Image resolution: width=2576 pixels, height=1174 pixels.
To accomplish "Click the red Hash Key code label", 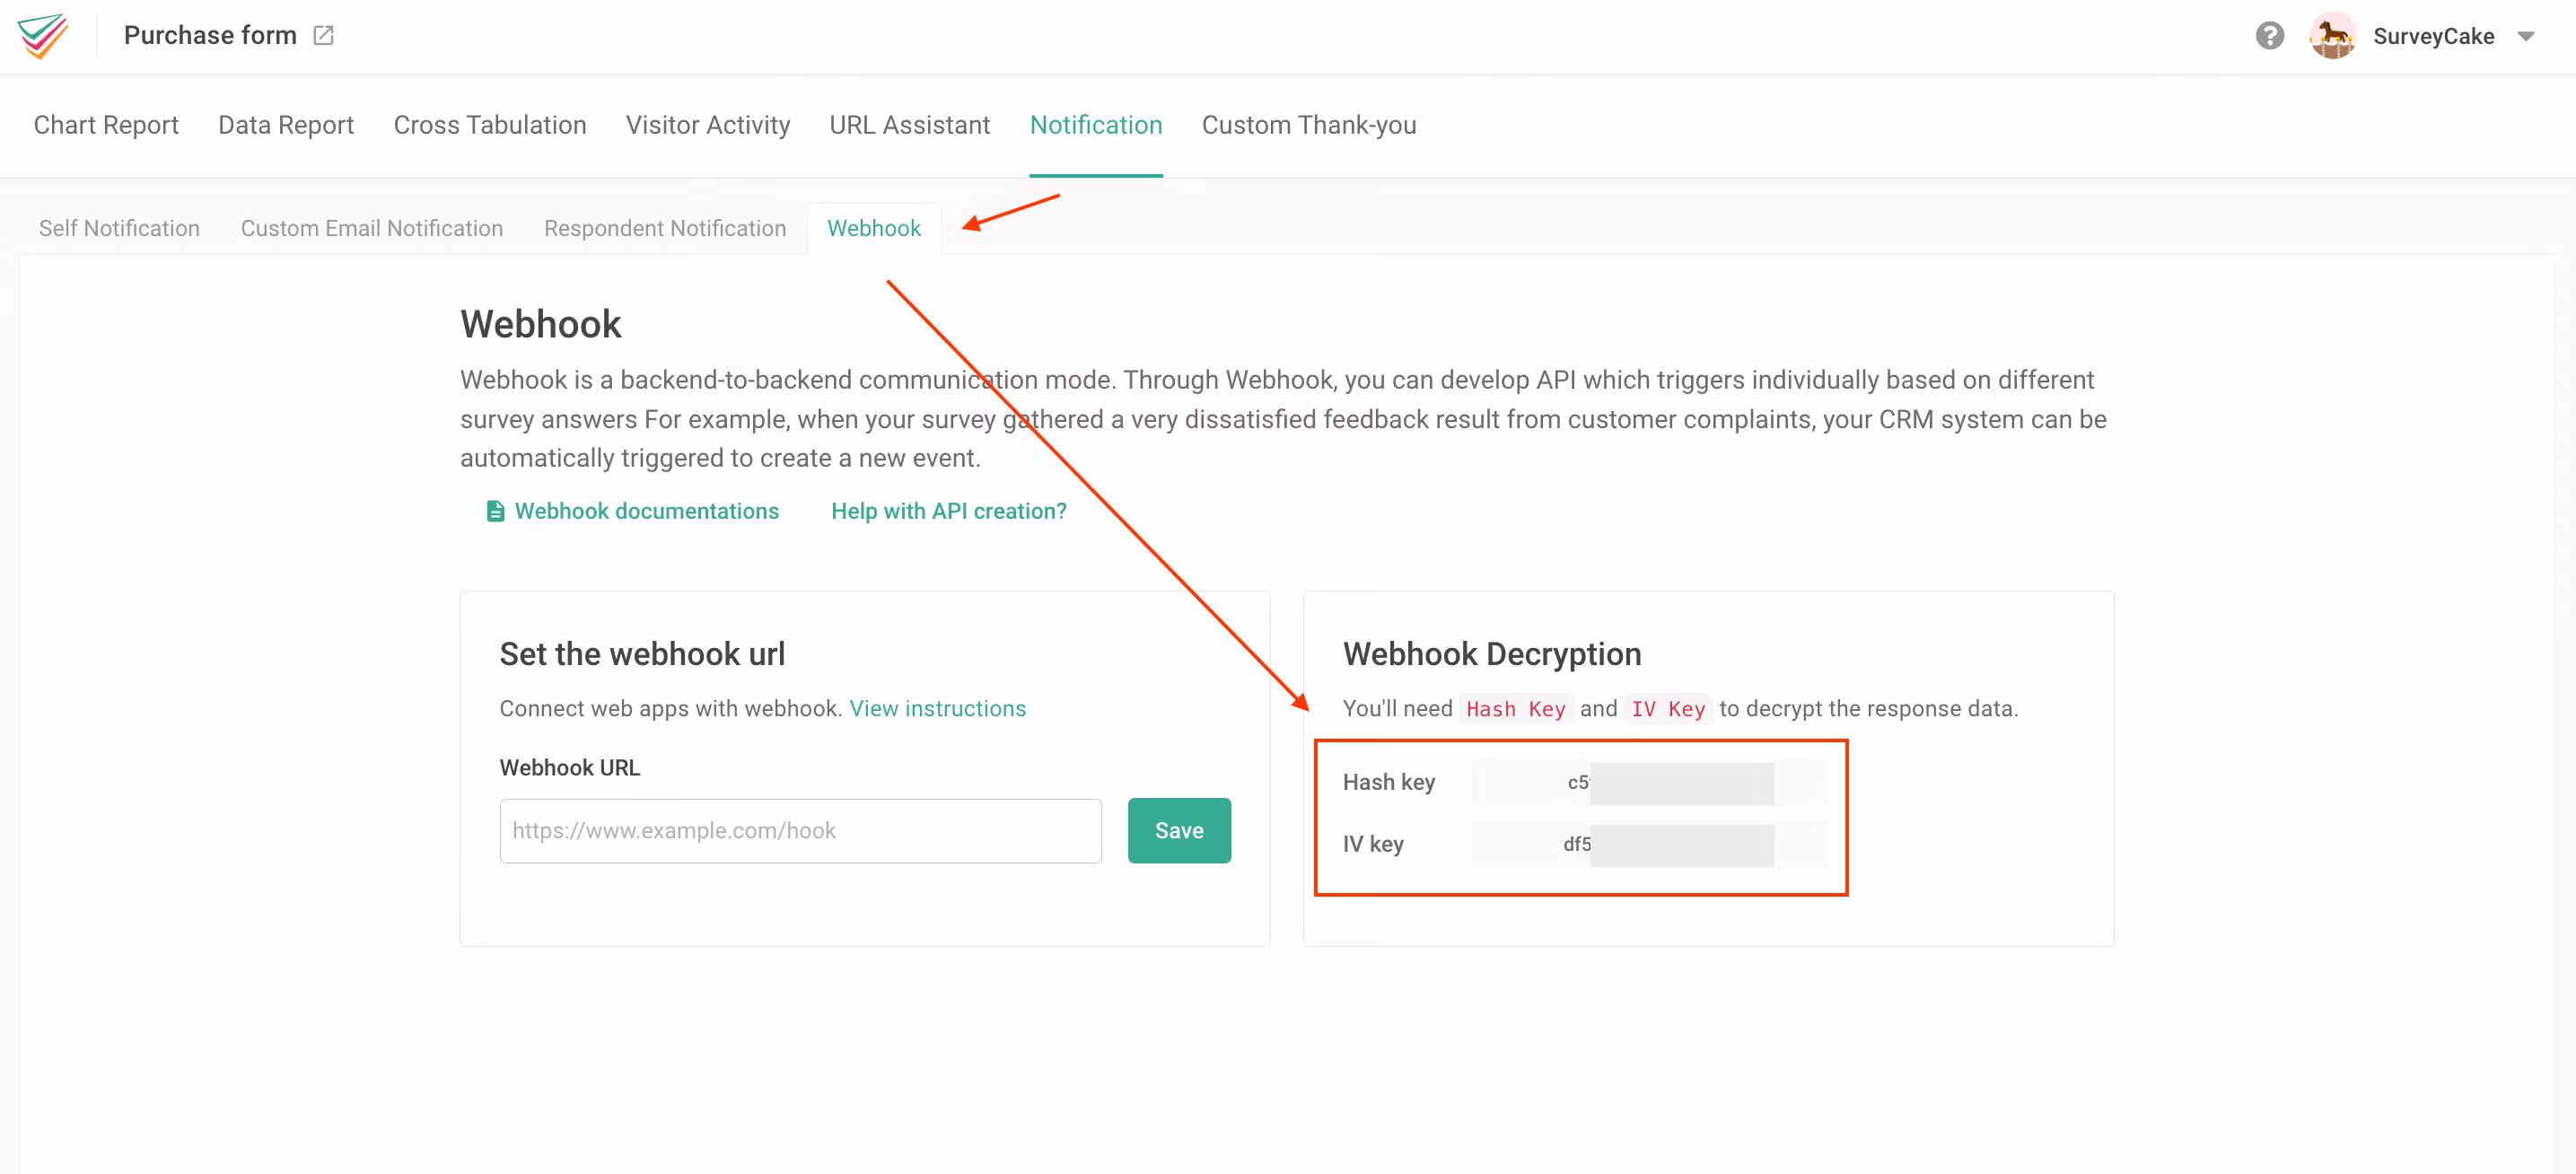I will pos(1516,709).
